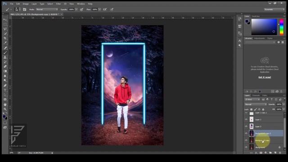This screenshot has width=288, height=162.
Task: Click the airbrush style icon in options bar
Action: coord(105,9)
